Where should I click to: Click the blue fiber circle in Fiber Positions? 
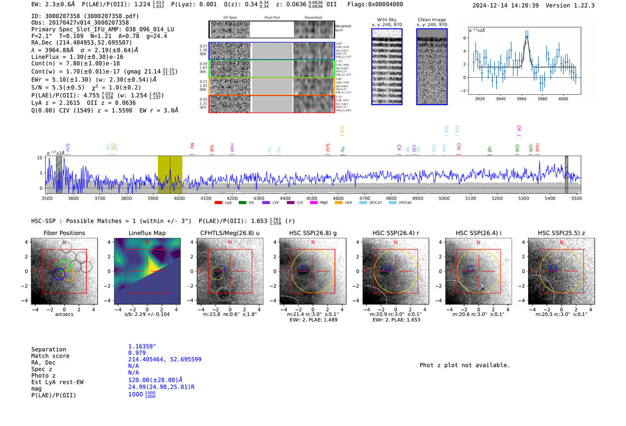point(59,274)
